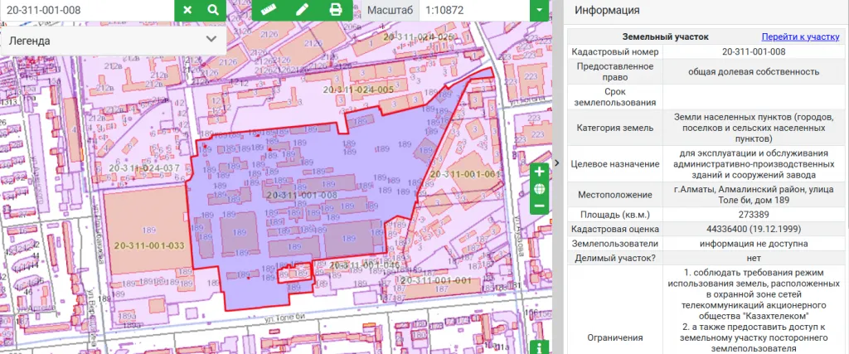
Task: Select the ruler measurement tool
Action: pos(267,10)
